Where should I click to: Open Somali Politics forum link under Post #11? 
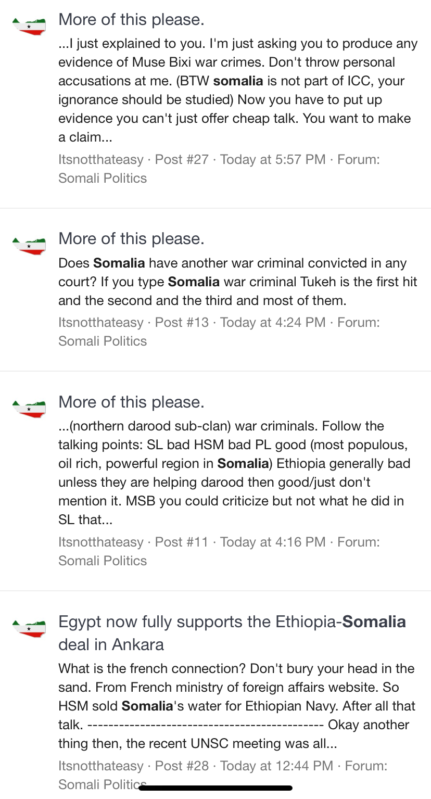pyautogui.click(x=103, y=561)
